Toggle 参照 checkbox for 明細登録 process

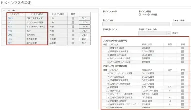183,87
